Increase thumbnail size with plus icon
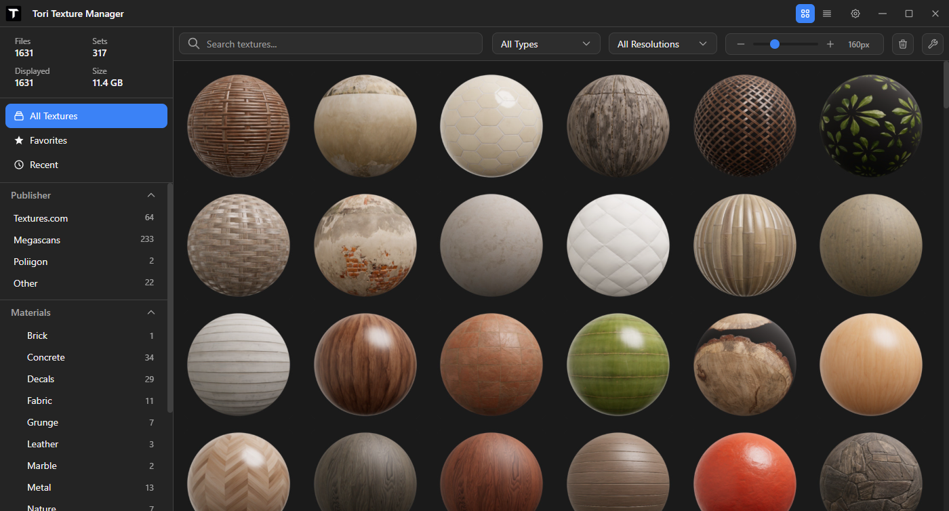Viewport: 949px width, 511px height. [830, 44]
